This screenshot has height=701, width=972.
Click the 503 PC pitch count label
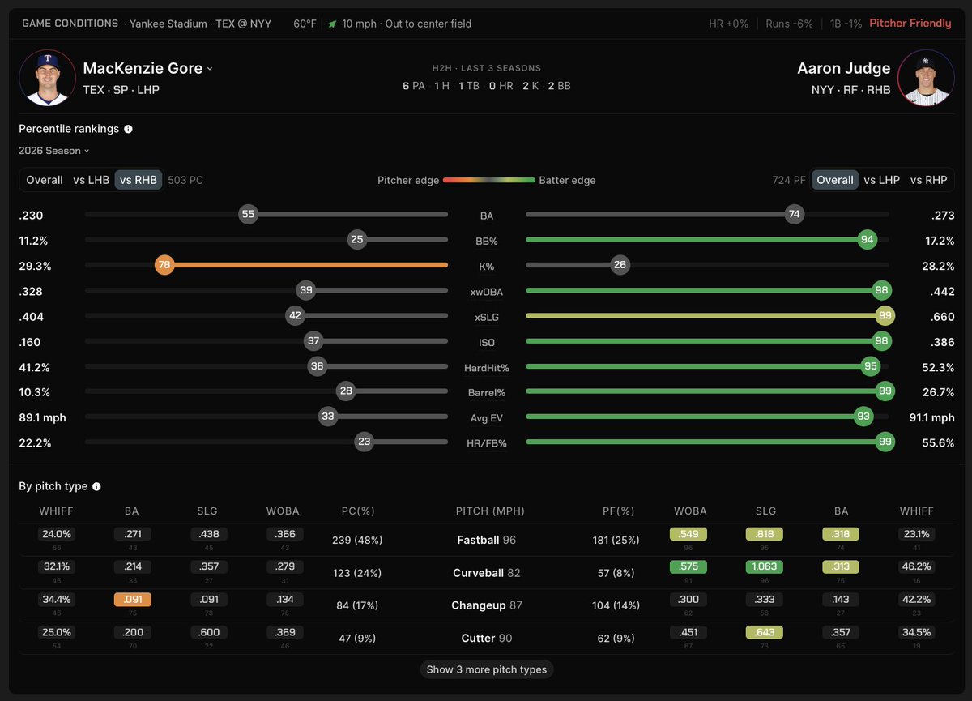(x=185, y=180)
